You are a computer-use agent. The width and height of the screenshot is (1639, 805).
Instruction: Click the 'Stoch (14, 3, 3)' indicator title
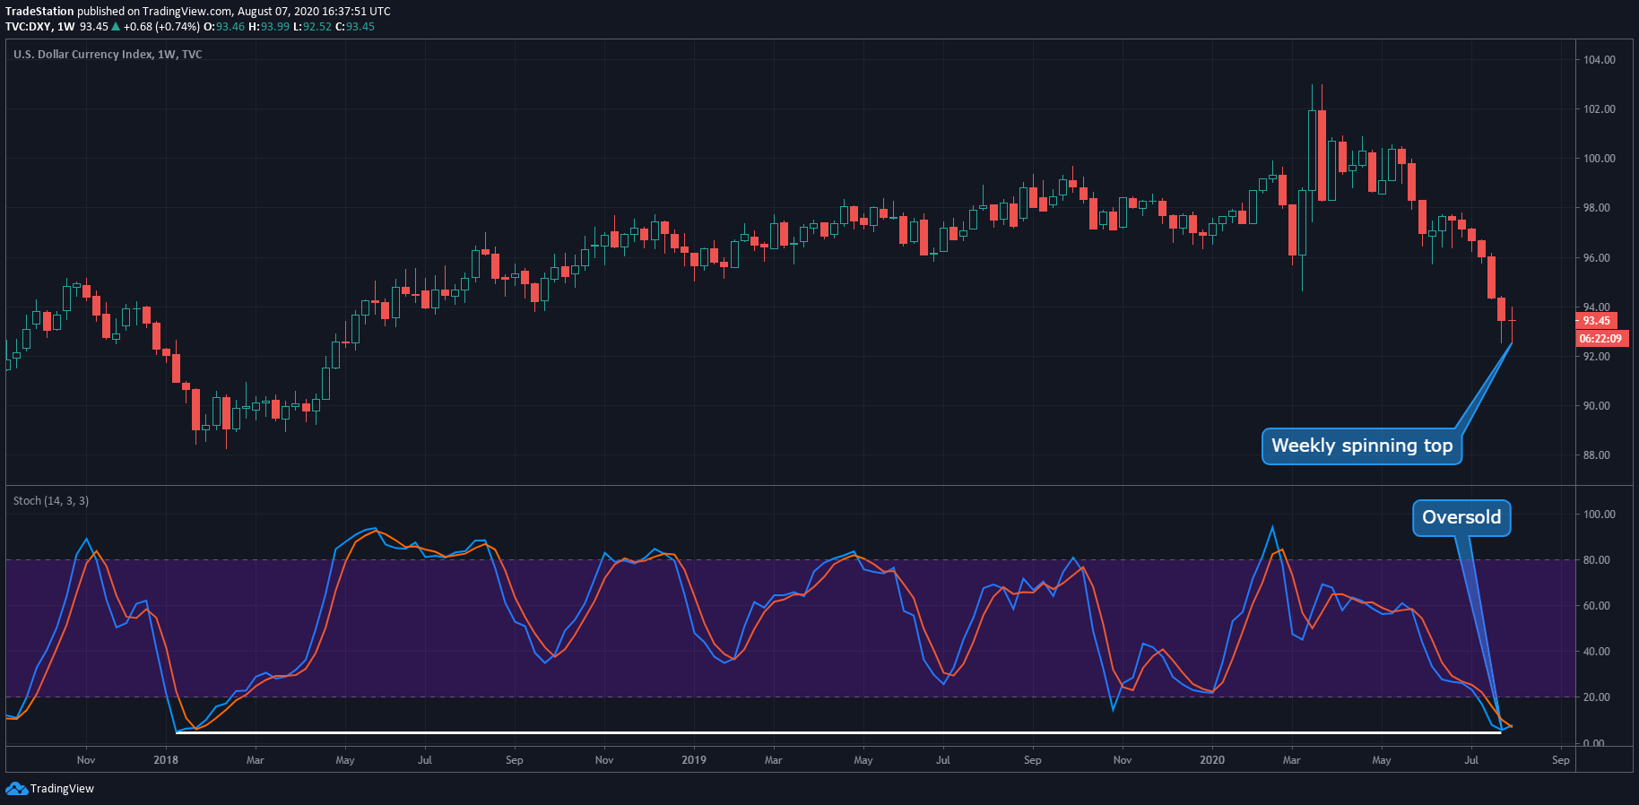coord(51,501)
